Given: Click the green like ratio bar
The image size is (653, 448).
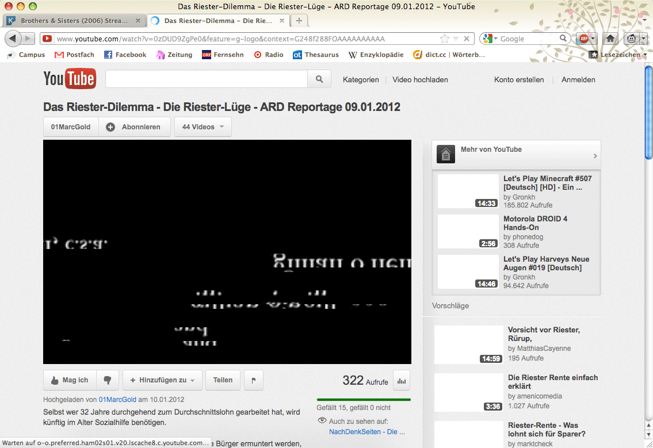Looking at the screenshot, I should coord(364,399).
